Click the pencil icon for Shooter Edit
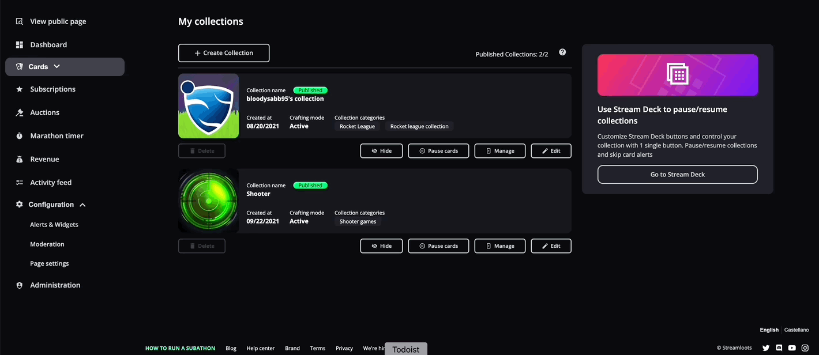This screenshot has height=355, width=819. pyautogui.click(x=545, y=246)
